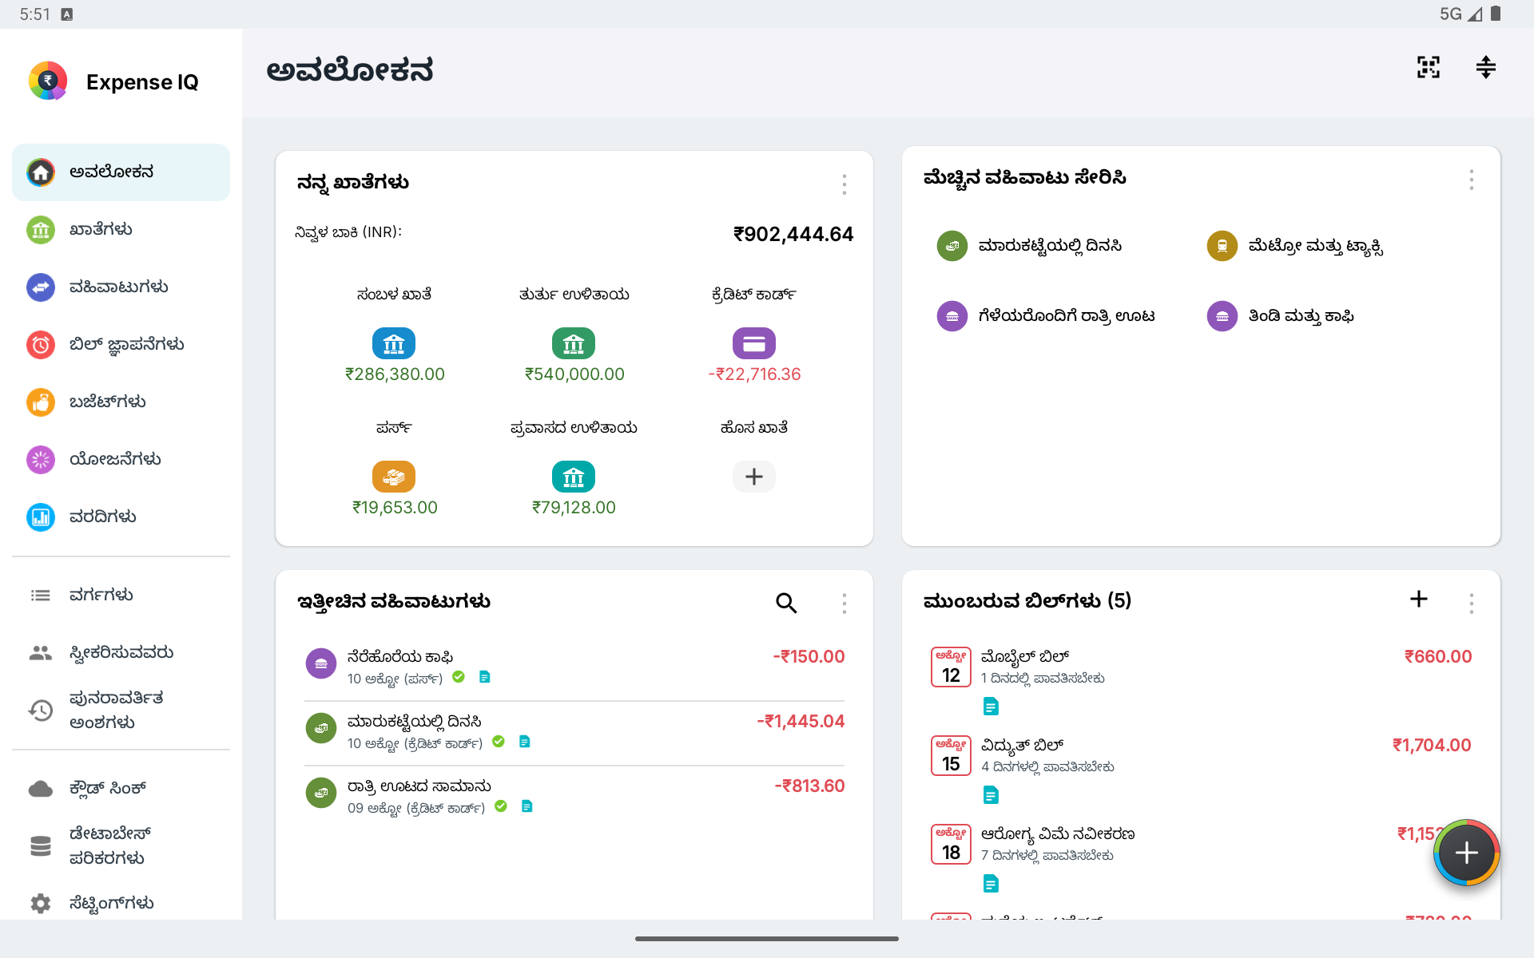Tap the receipt scan icon in header

pyautogui.click(x=1429, y=67)
